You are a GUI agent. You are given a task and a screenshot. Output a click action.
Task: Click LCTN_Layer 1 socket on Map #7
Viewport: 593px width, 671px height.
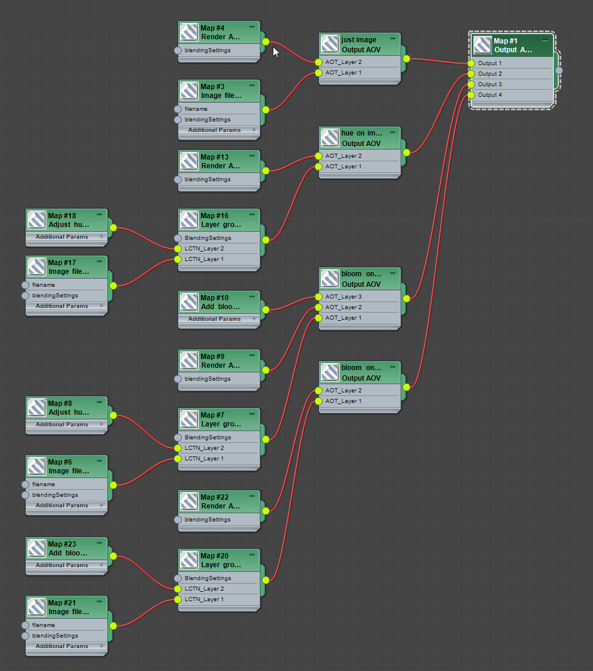pyautogui.click(x=178, y=459)
